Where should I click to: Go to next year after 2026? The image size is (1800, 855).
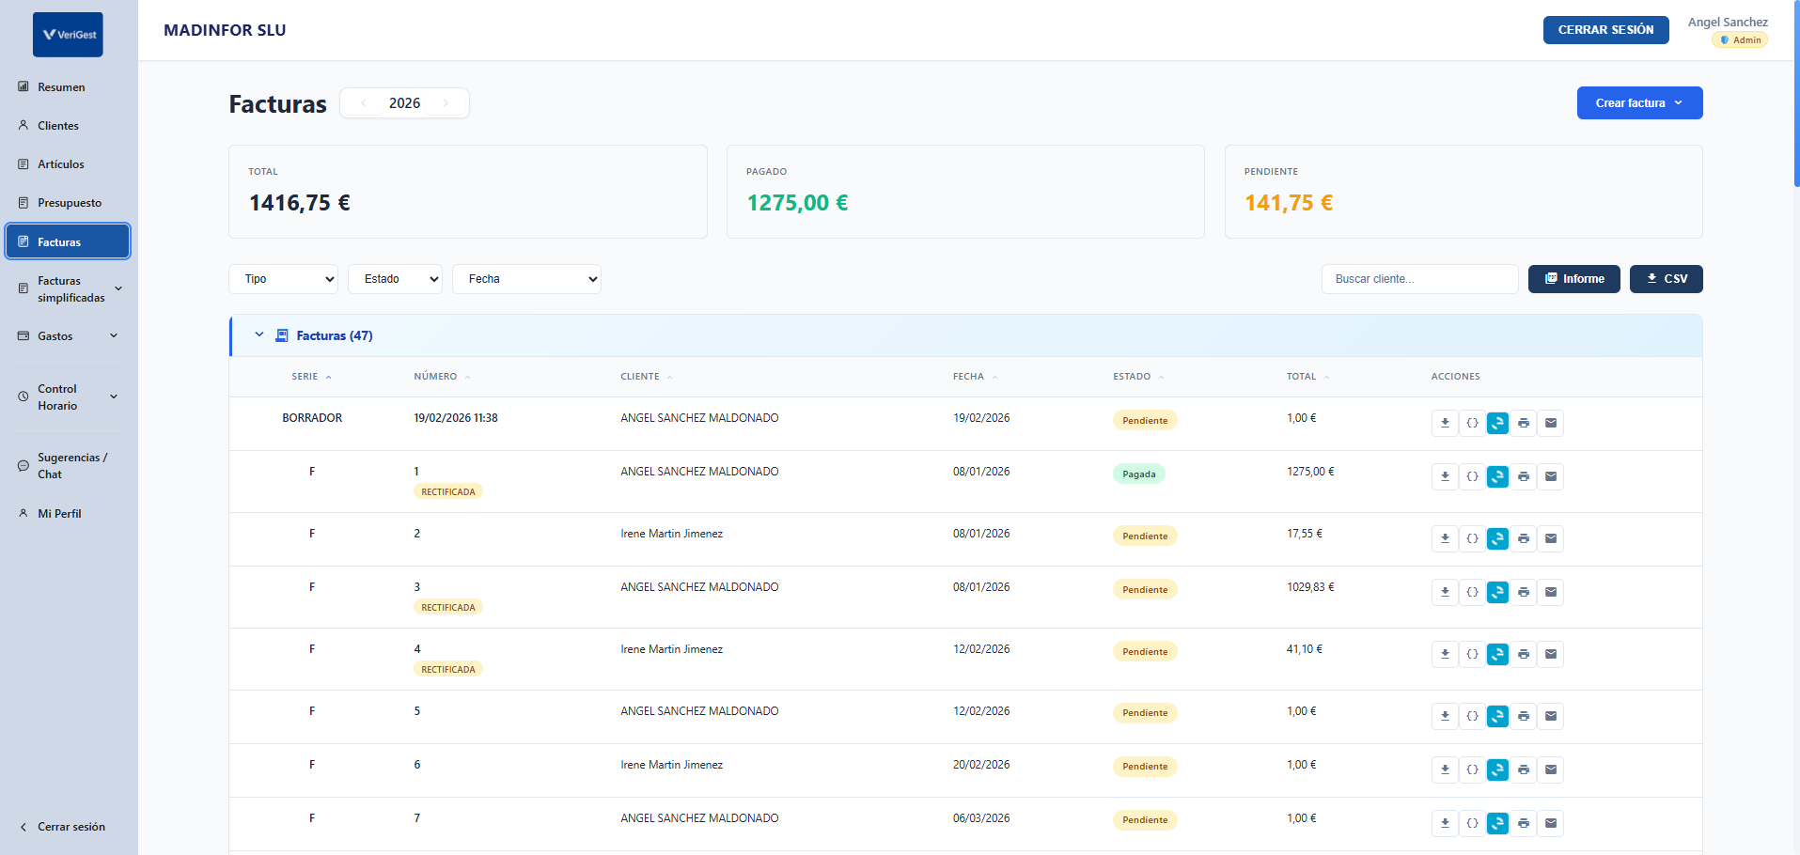coord(446,103)
